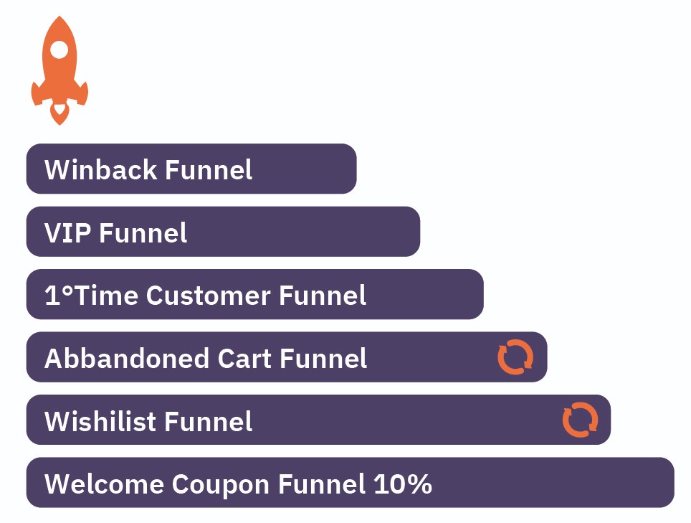The width and height of the screenshot is (691, 523).
Task: Click the word Customer in the third bar
Action: [209, 295]
